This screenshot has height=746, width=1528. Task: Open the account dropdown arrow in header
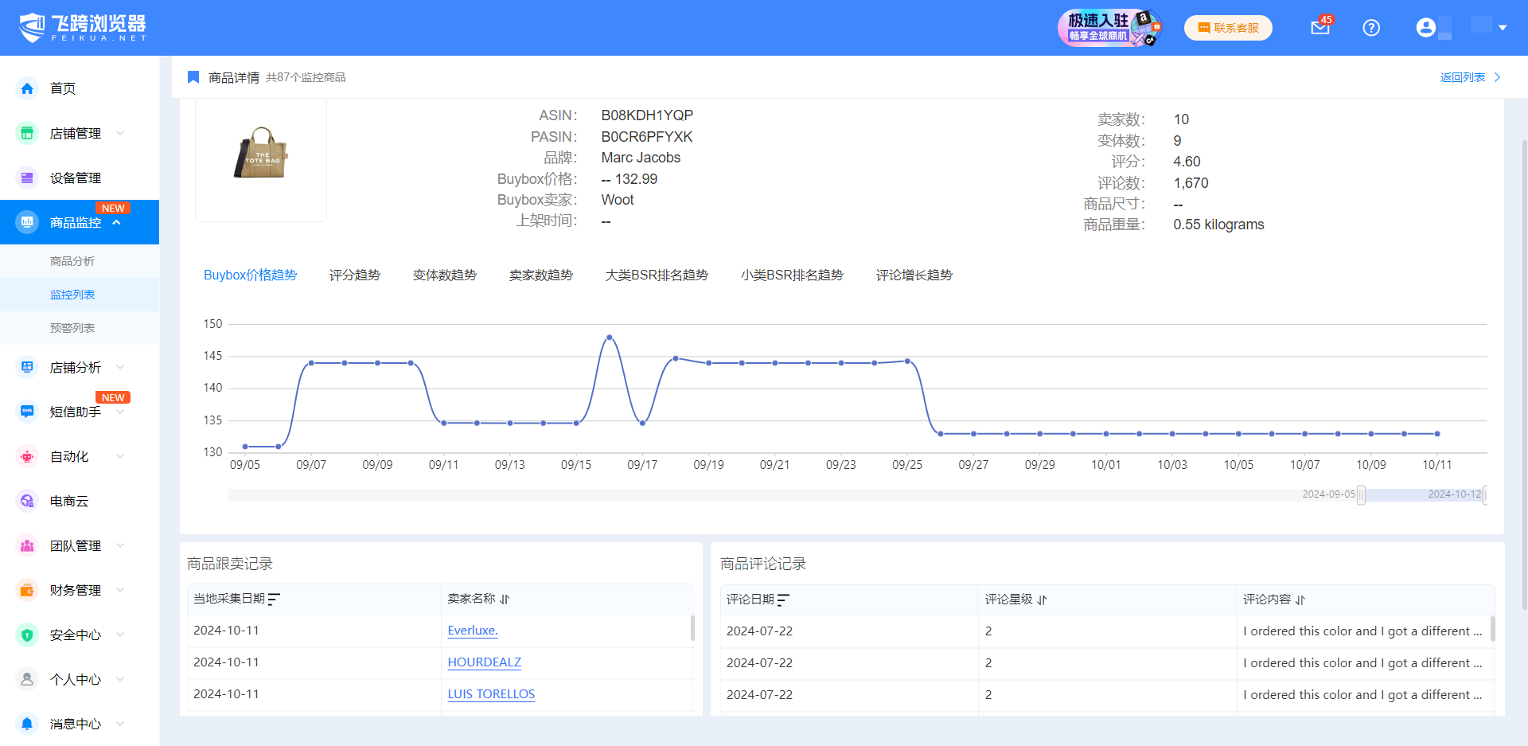coord(1503,28)
